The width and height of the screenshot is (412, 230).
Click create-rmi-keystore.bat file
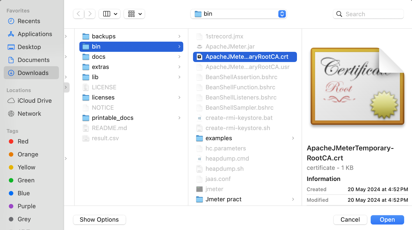click(x=245, y=118)
